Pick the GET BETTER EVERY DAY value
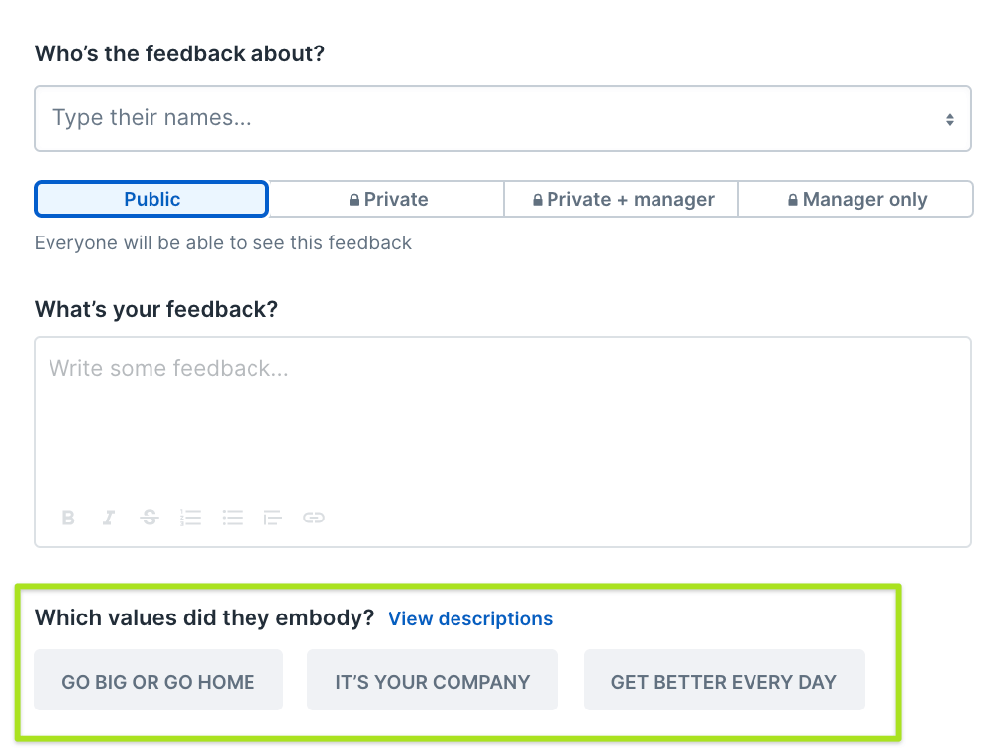This screenshot has height=756, width=1006. click(x=724, y=681)
